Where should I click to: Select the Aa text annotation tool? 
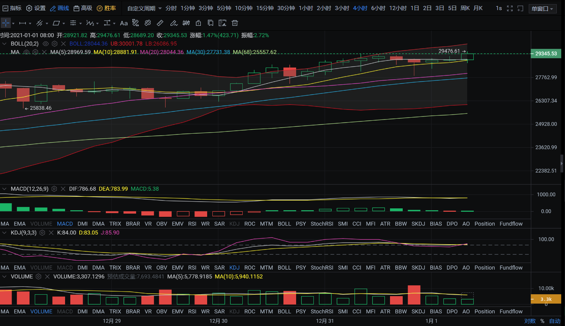(124, 23)
